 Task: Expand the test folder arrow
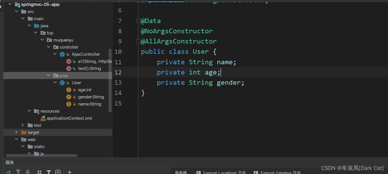click(x=23, y=125)
